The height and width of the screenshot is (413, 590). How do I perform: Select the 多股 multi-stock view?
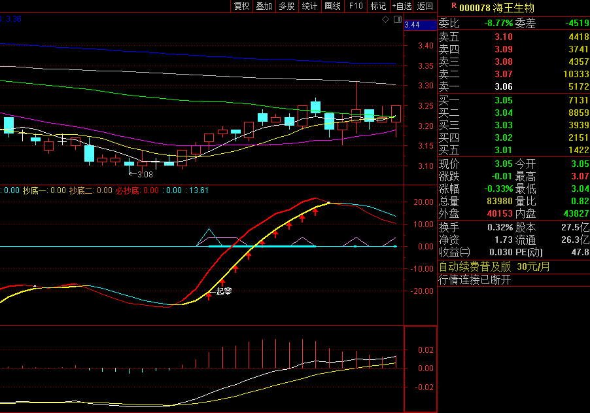point(286,6)
